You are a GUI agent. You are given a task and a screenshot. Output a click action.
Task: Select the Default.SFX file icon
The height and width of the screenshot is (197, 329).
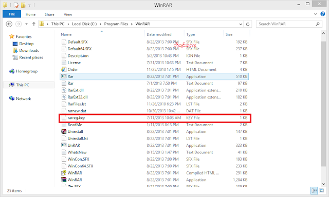click(64, 42)
